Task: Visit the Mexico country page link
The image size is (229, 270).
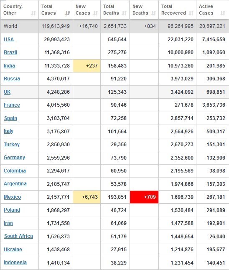Action: click(x=12, y=197)
